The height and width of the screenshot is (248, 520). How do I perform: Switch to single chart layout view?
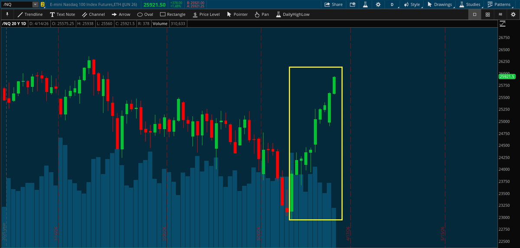tap(474, 14)
